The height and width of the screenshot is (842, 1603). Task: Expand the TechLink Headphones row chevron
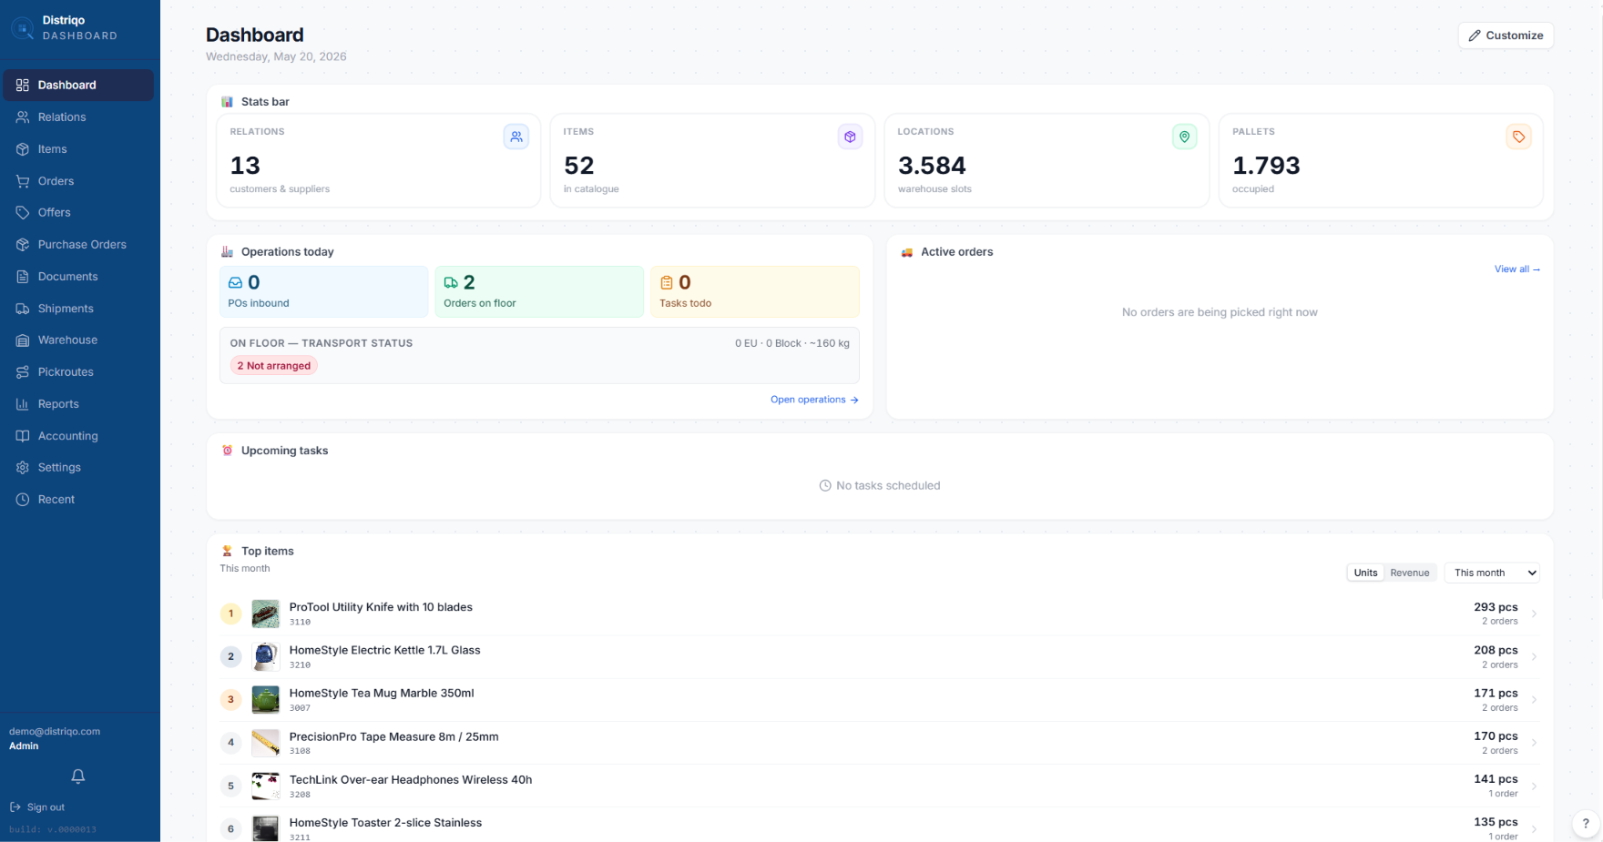point(1535,786)
